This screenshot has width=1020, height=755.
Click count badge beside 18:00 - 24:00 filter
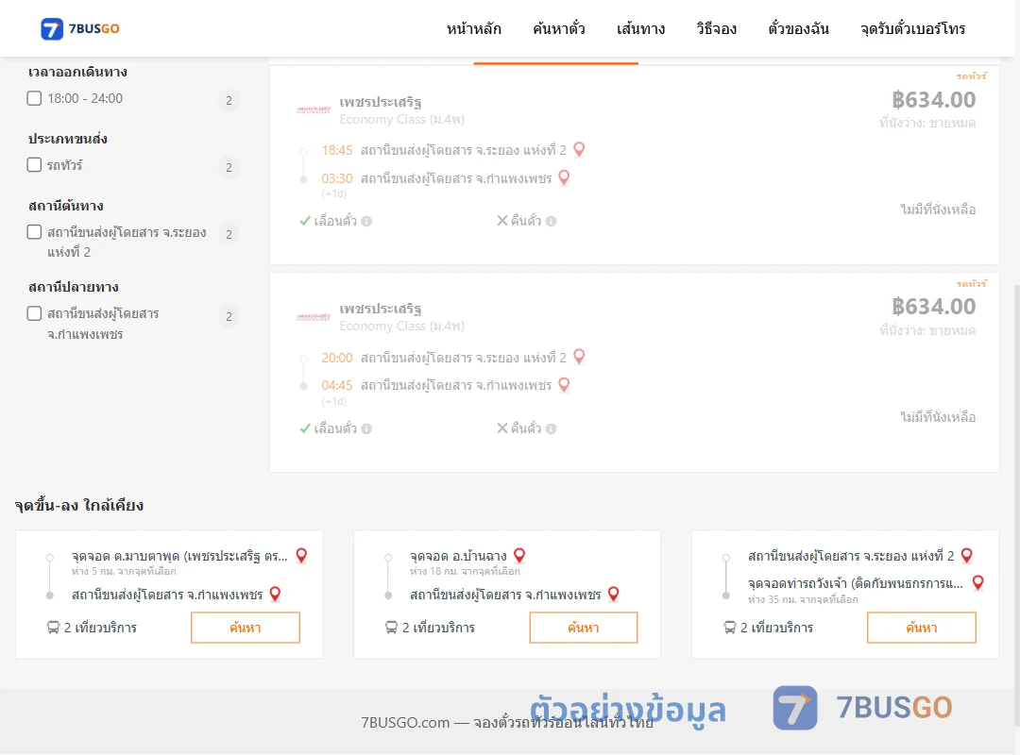[x=229, y=100]
